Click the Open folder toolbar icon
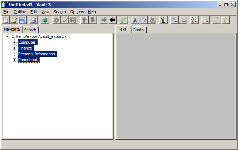 [x=14, y=20]
